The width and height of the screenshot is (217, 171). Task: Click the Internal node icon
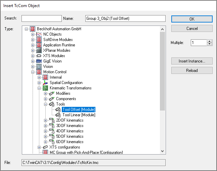(x=45, y=77)
